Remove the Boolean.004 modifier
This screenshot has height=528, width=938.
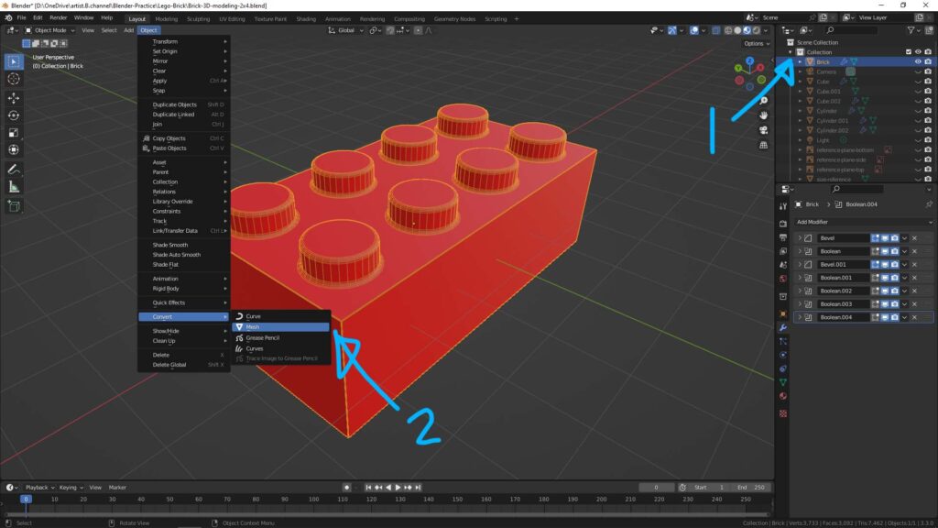(x=915, y=317)
